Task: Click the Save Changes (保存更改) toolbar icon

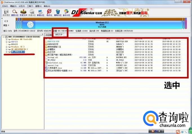Action: point(6,13)
